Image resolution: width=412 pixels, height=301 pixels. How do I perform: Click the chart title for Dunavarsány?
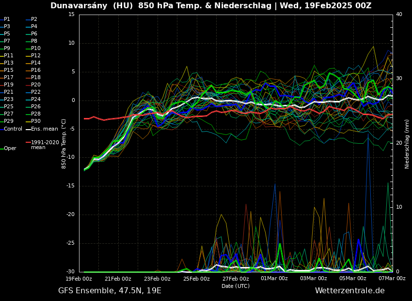tap(211, 6)
